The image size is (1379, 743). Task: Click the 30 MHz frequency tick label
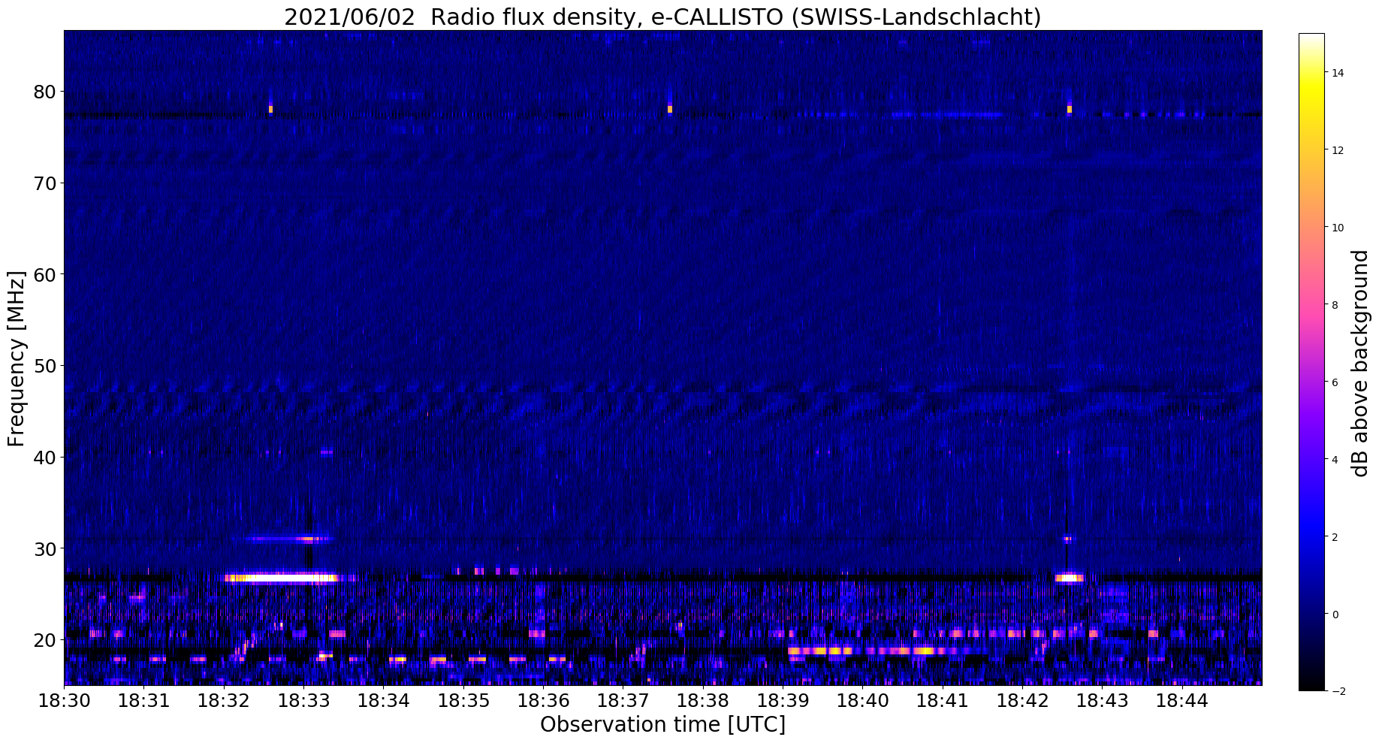pos(44,548)
